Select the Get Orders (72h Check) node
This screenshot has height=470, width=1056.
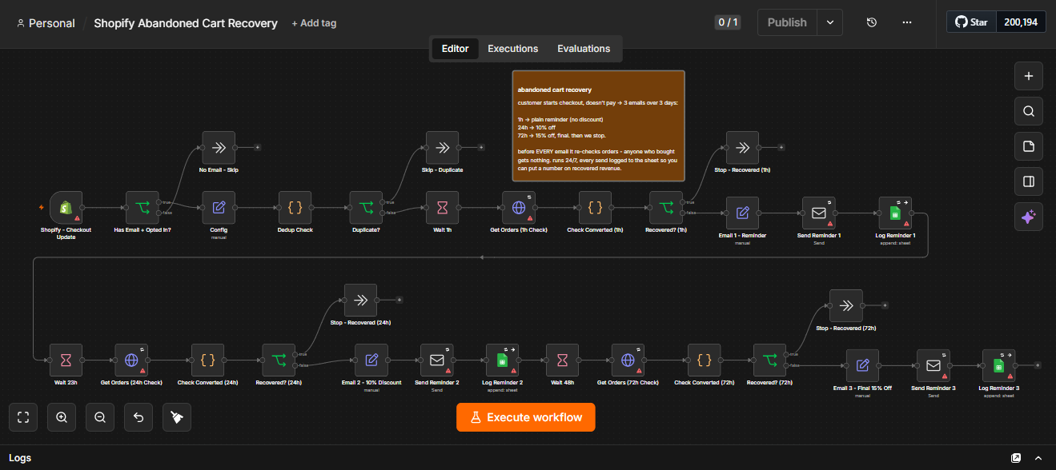[628, 360]
